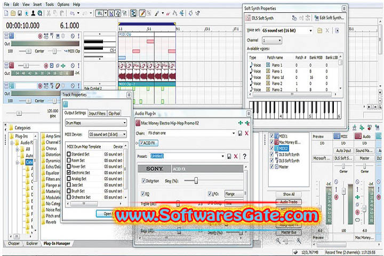Open the Insert menu
Image resolution: width=384 pixels, height=256 pixels.
pyautogui.click(x=37, y=4)
